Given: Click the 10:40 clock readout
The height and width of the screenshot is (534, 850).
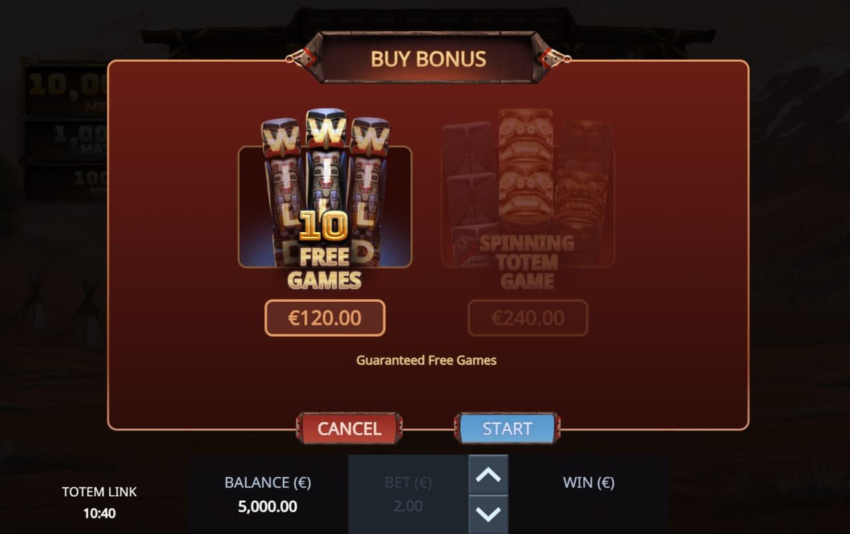Looking at the screenshot, I should [100, 513].
